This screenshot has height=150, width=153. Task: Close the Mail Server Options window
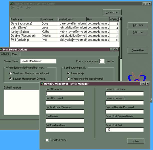click(x=117, y=49)
